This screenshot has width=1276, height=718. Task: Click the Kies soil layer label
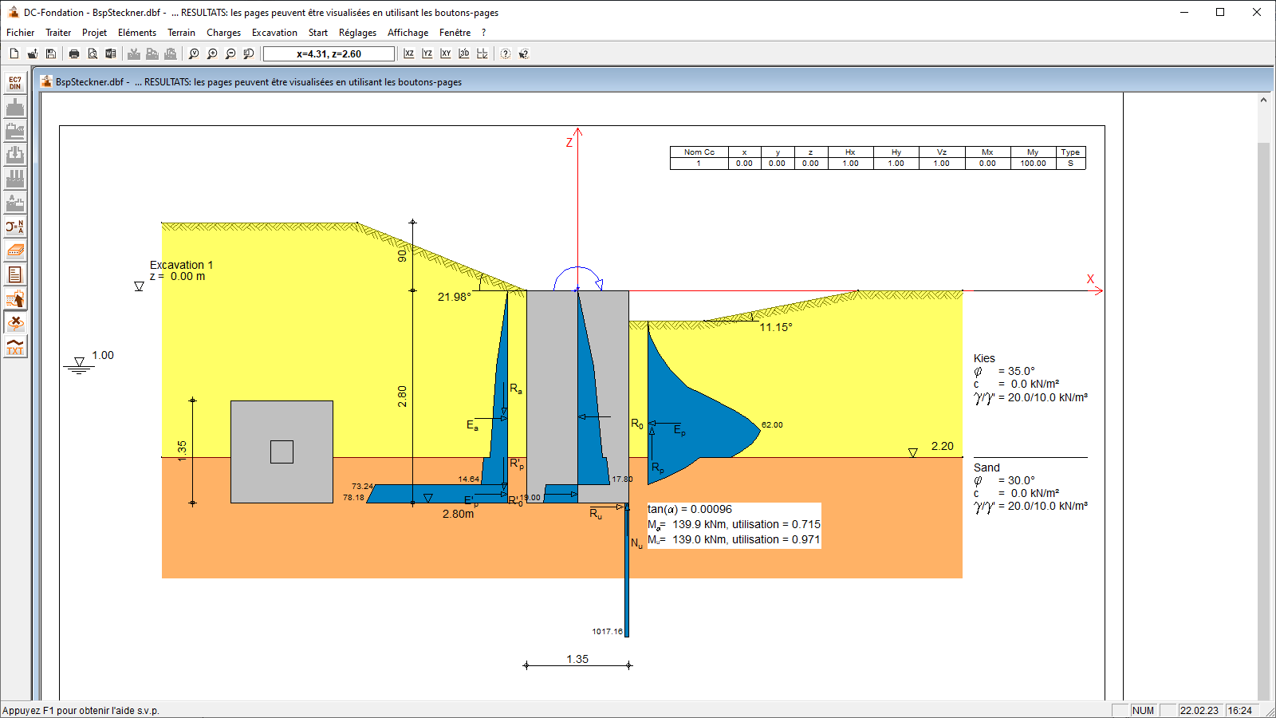click(984, 358)
